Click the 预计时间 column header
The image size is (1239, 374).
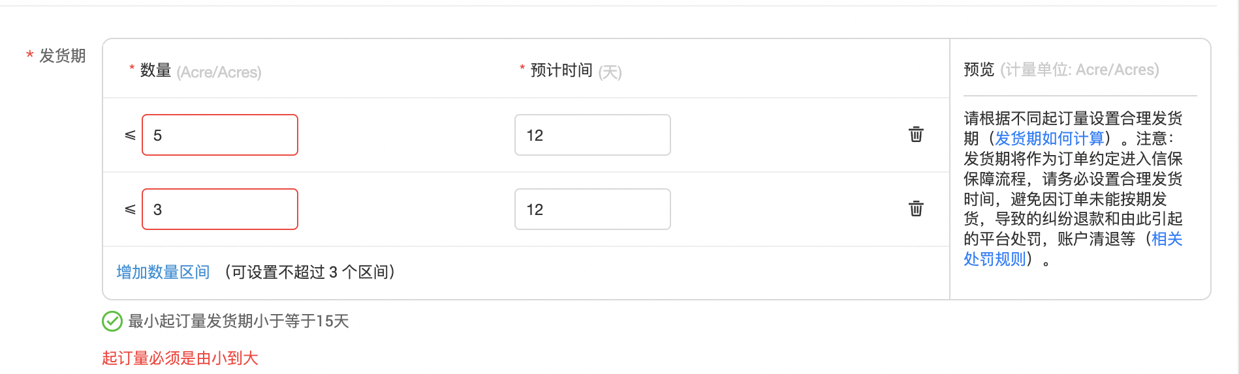(561, 70)
